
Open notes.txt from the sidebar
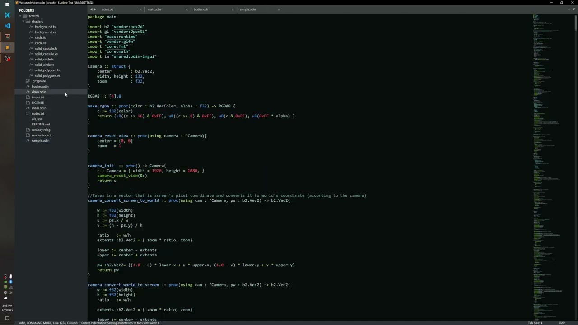click(x=38, y=113)
